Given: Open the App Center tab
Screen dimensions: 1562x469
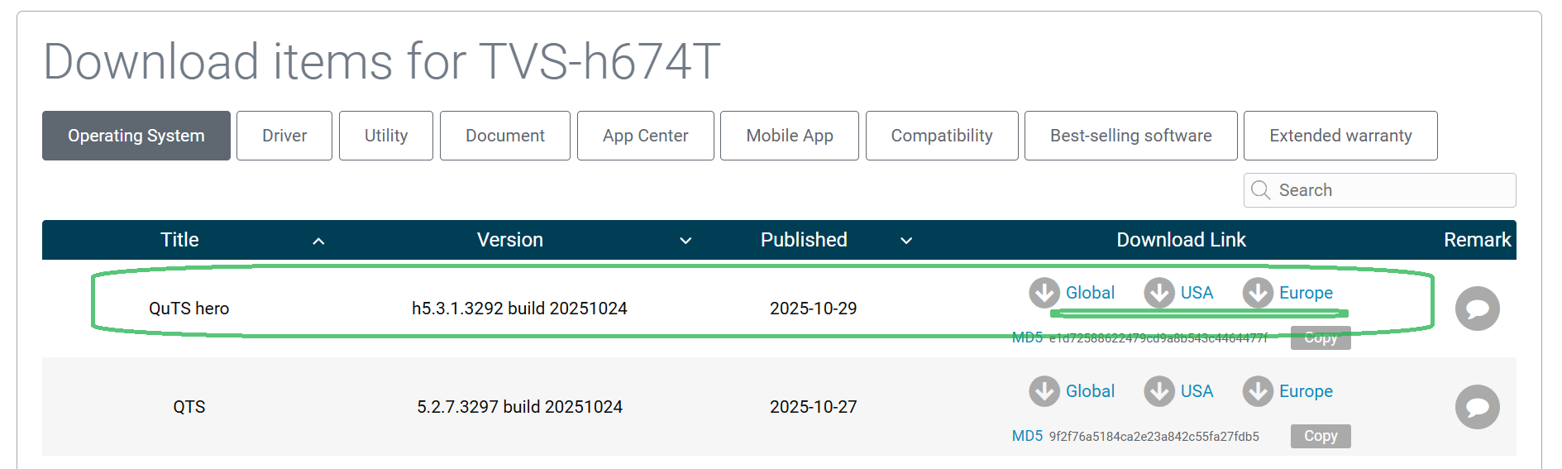Looking at the screenshot, I should [x=645, y=136].
